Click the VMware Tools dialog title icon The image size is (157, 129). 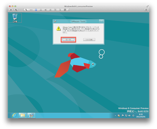(55, 21)
